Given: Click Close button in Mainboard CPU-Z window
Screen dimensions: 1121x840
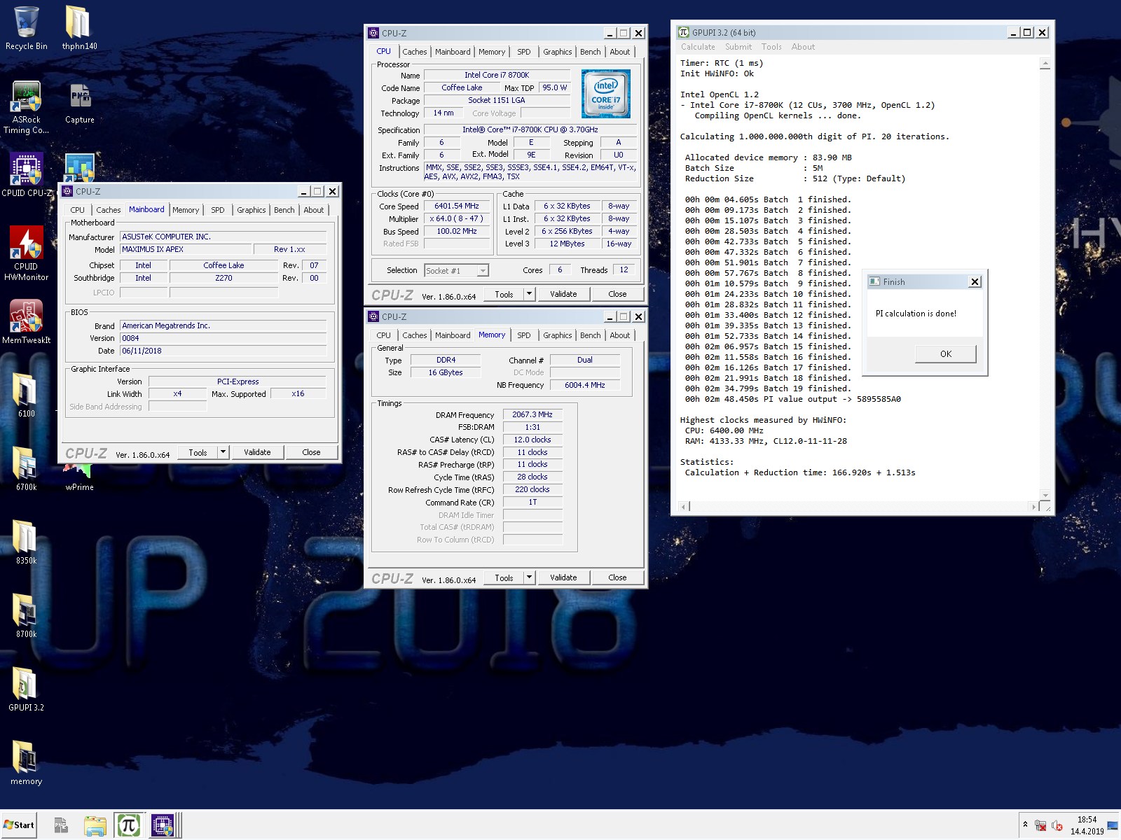Looking at the screenshot, I should [311, 452].
